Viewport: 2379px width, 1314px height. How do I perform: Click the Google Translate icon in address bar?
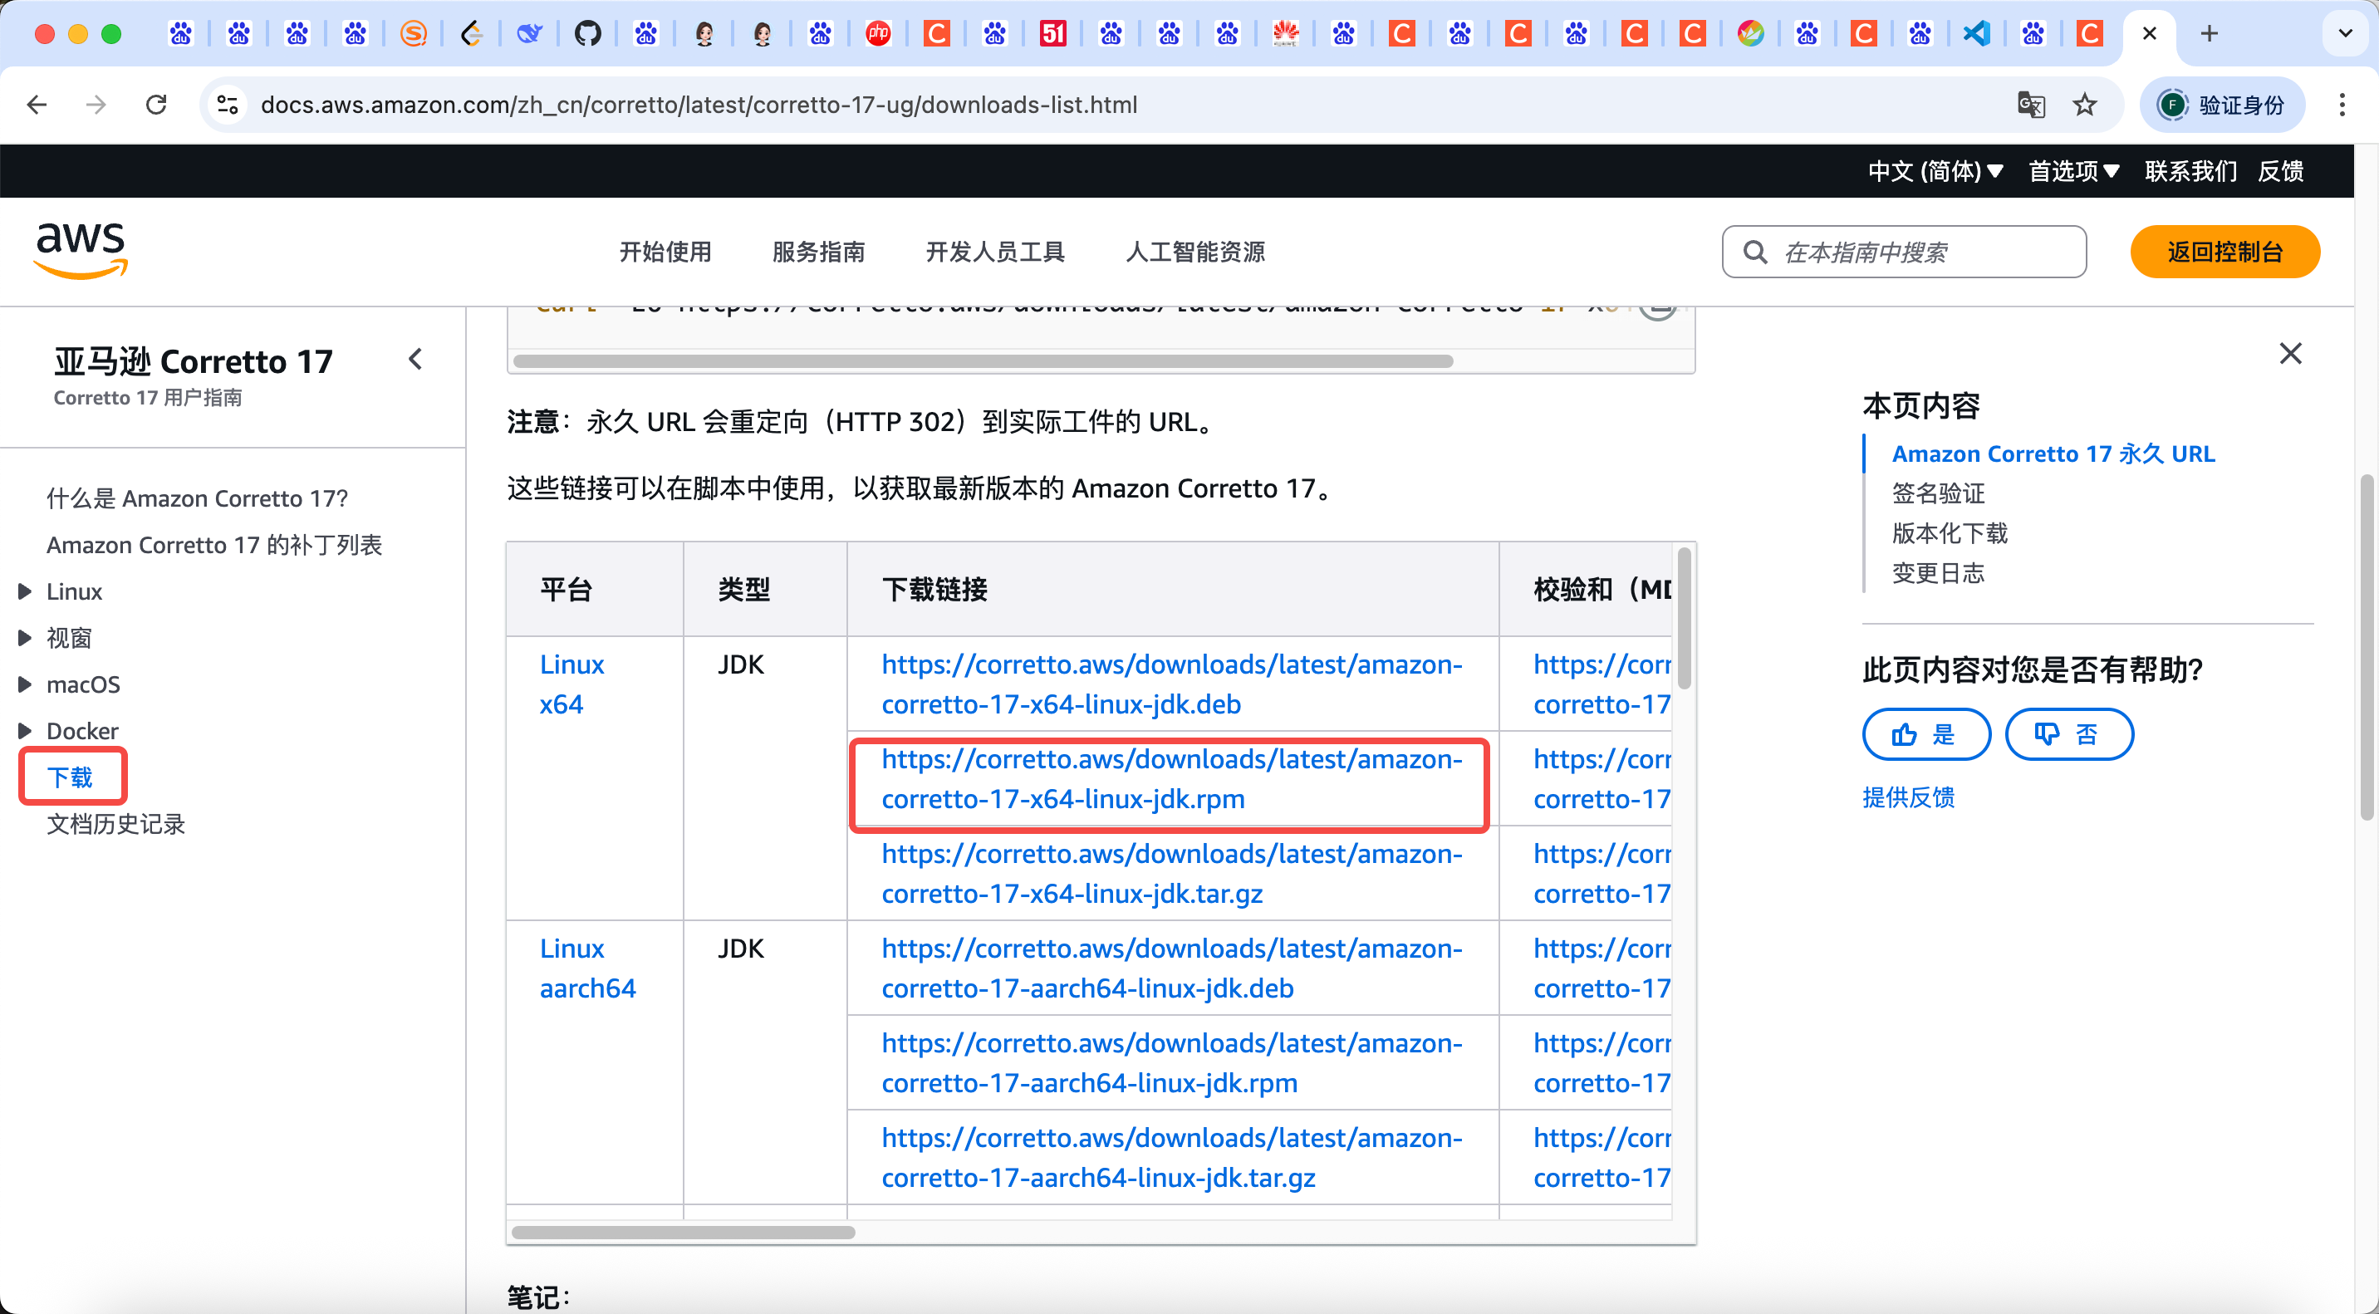click(x=2030, y=105)
